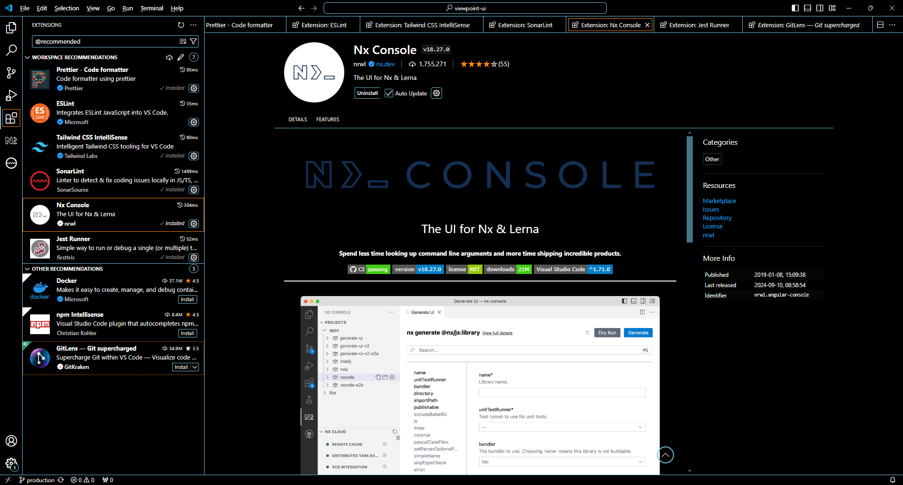Open the Manage gear in activity bar
The height and width of the screenshot is (485, 903).
(11, 464)
